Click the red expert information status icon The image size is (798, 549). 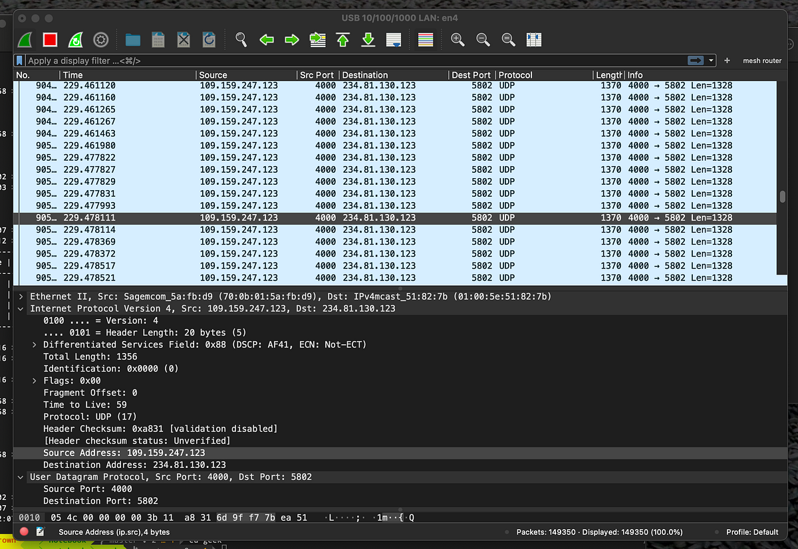click(x=25, y=532)
